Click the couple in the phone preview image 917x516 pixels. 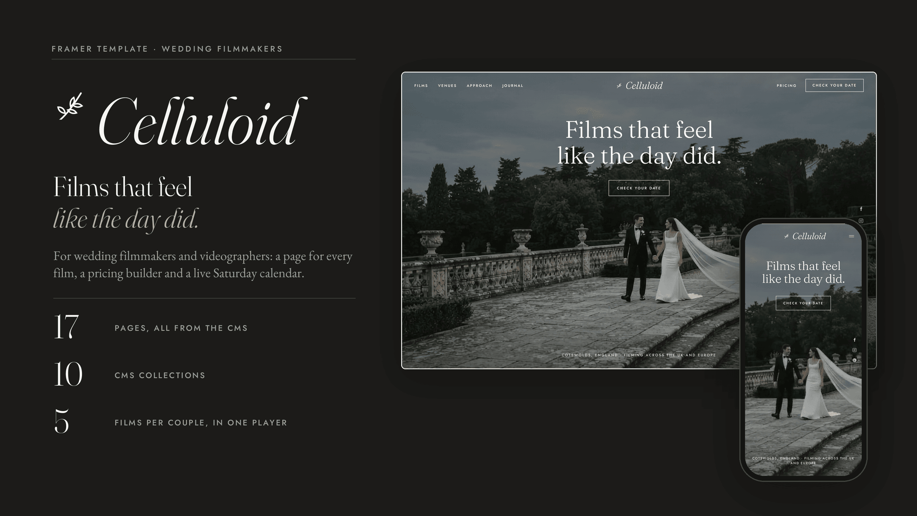tap(801, 382)
